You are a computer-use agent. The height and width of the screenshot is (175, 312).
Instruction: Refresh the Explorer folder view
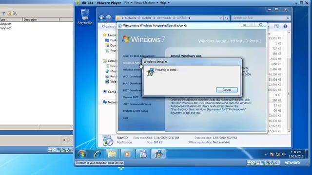226,18
